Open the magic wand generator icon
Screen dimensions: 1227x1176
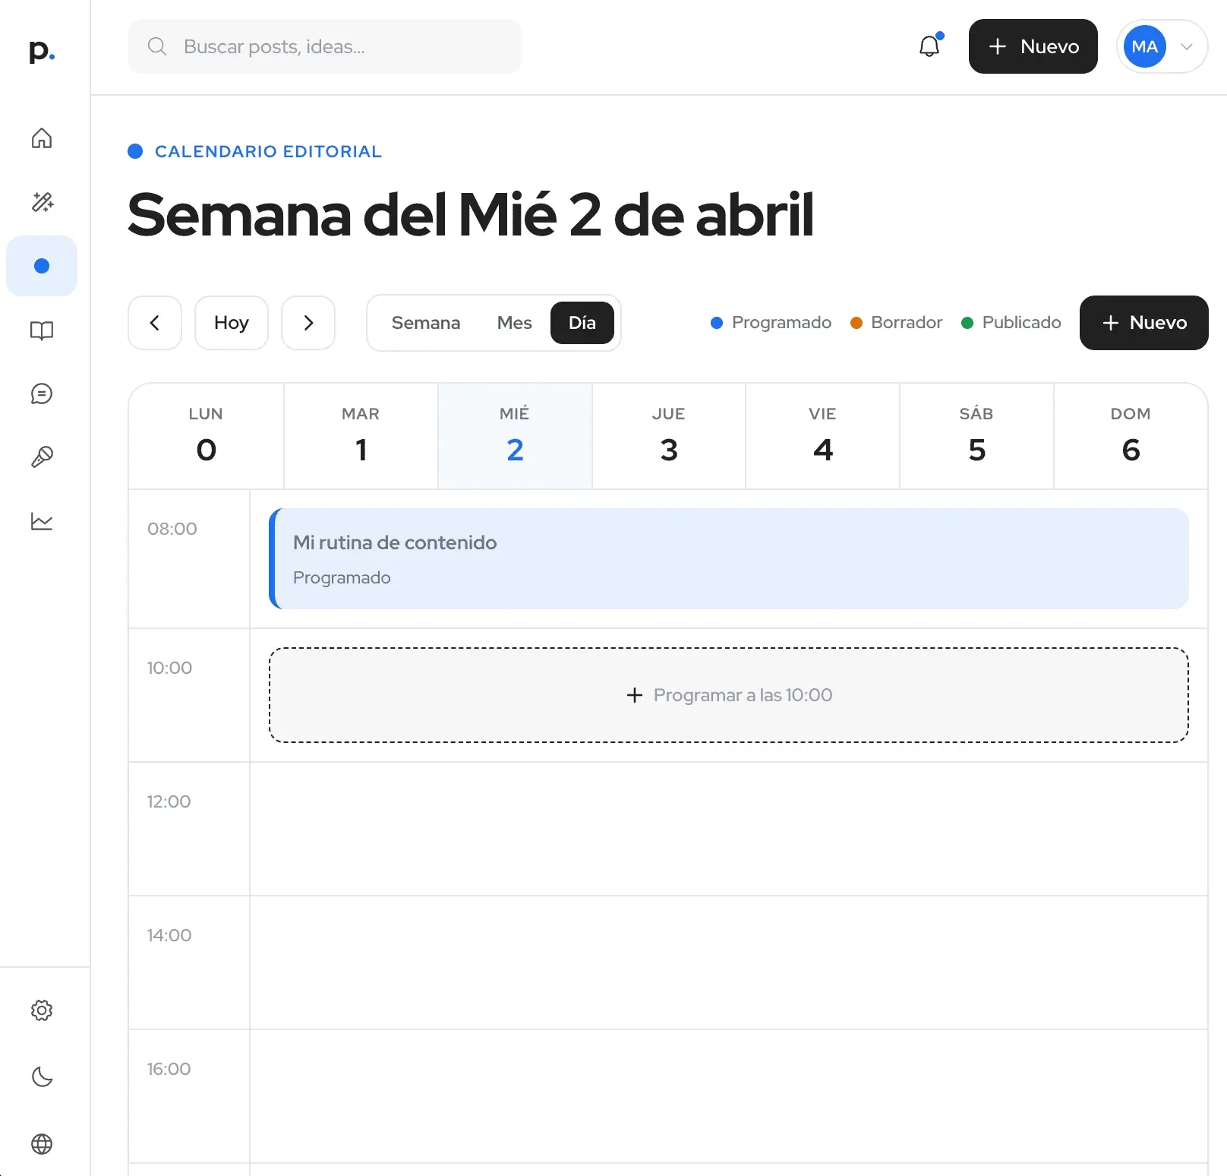click(x=42, y=202)
